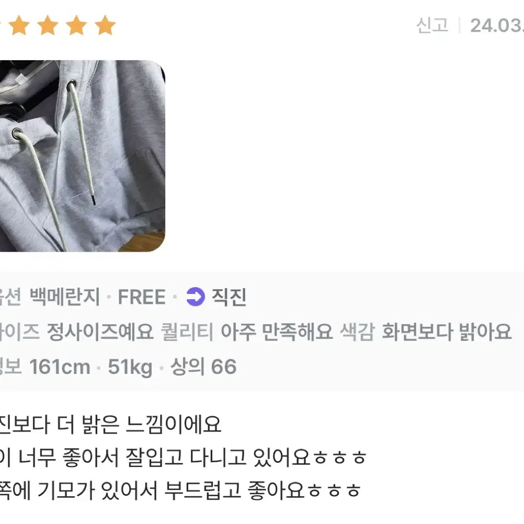Click the 51kg weight info
Viewport: 524px width, 524px height.
130,367
